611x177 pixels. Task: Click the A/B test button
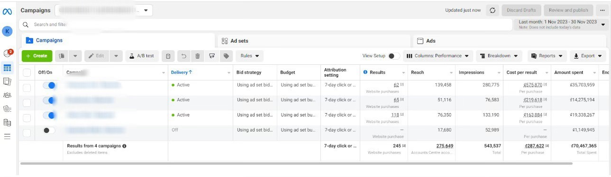tap(142, 56)
